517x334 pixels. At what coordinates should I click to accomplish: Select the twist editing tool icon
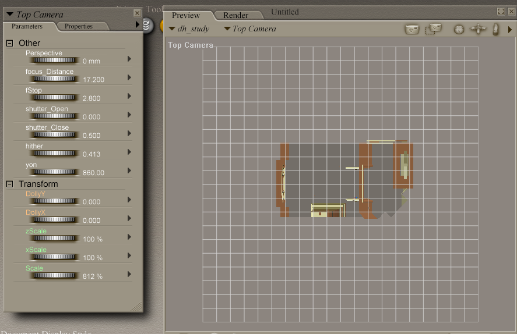tap(147, 25)
